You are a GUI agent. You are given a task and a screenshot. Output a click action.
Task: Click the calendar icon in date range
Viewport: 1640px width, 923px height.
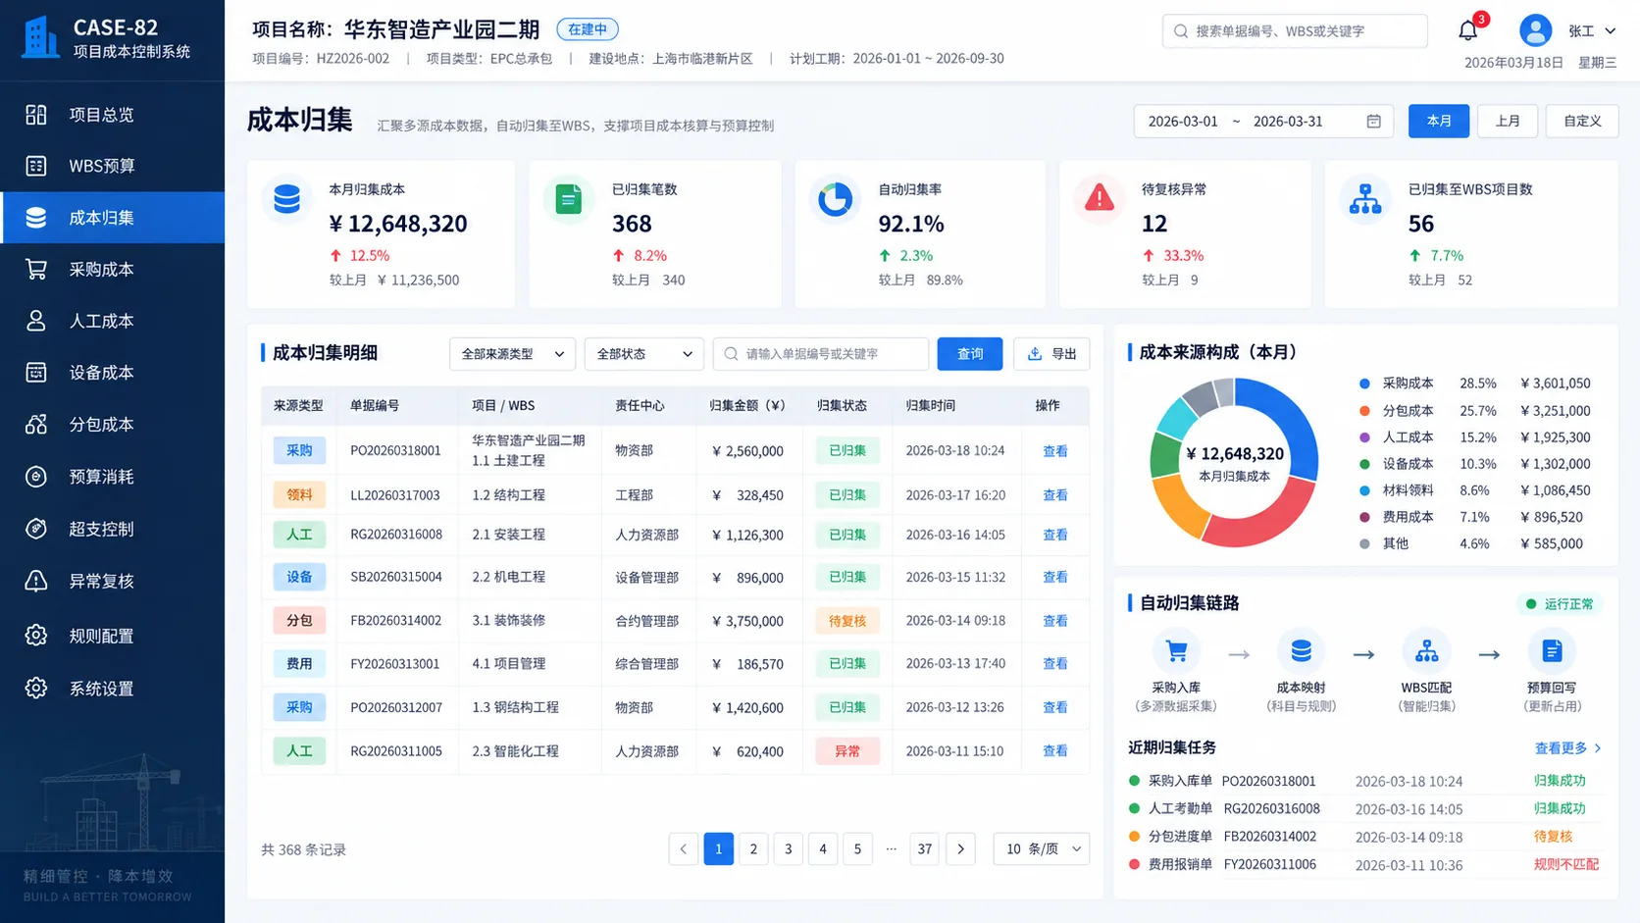tap(1373, 121)
